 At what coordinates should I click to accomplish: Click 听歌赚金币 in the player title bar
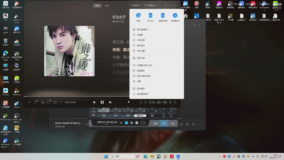[x=150, y=5]
